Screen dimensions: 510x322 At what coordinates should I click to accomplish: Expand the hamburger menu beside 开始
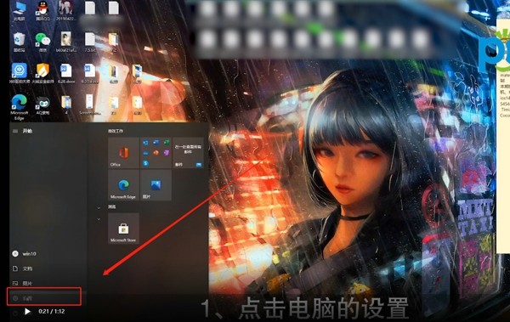(15, 131)
